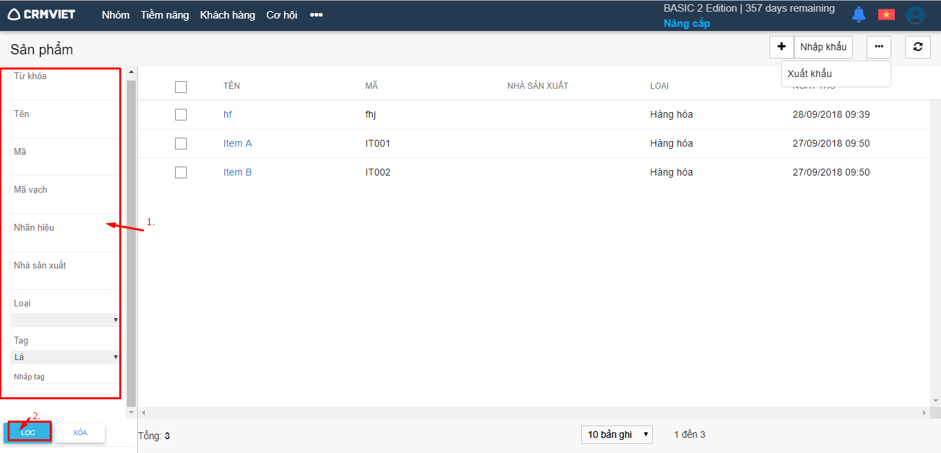Check the select-all header checkbox
This screenshot has width=941, height=453.
tap(181, 87)
